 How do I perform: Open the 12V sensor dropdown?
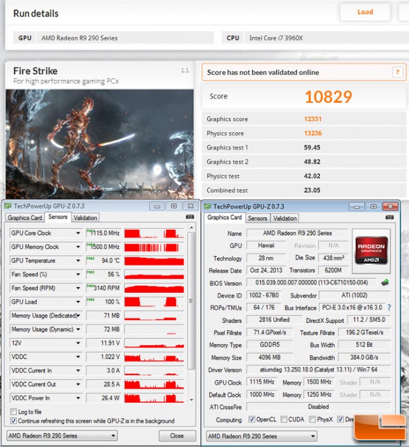coord(78,343)
